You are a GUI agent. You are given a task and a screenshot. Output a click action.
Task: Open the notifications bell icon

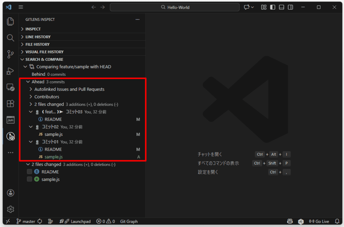point(337,221)
